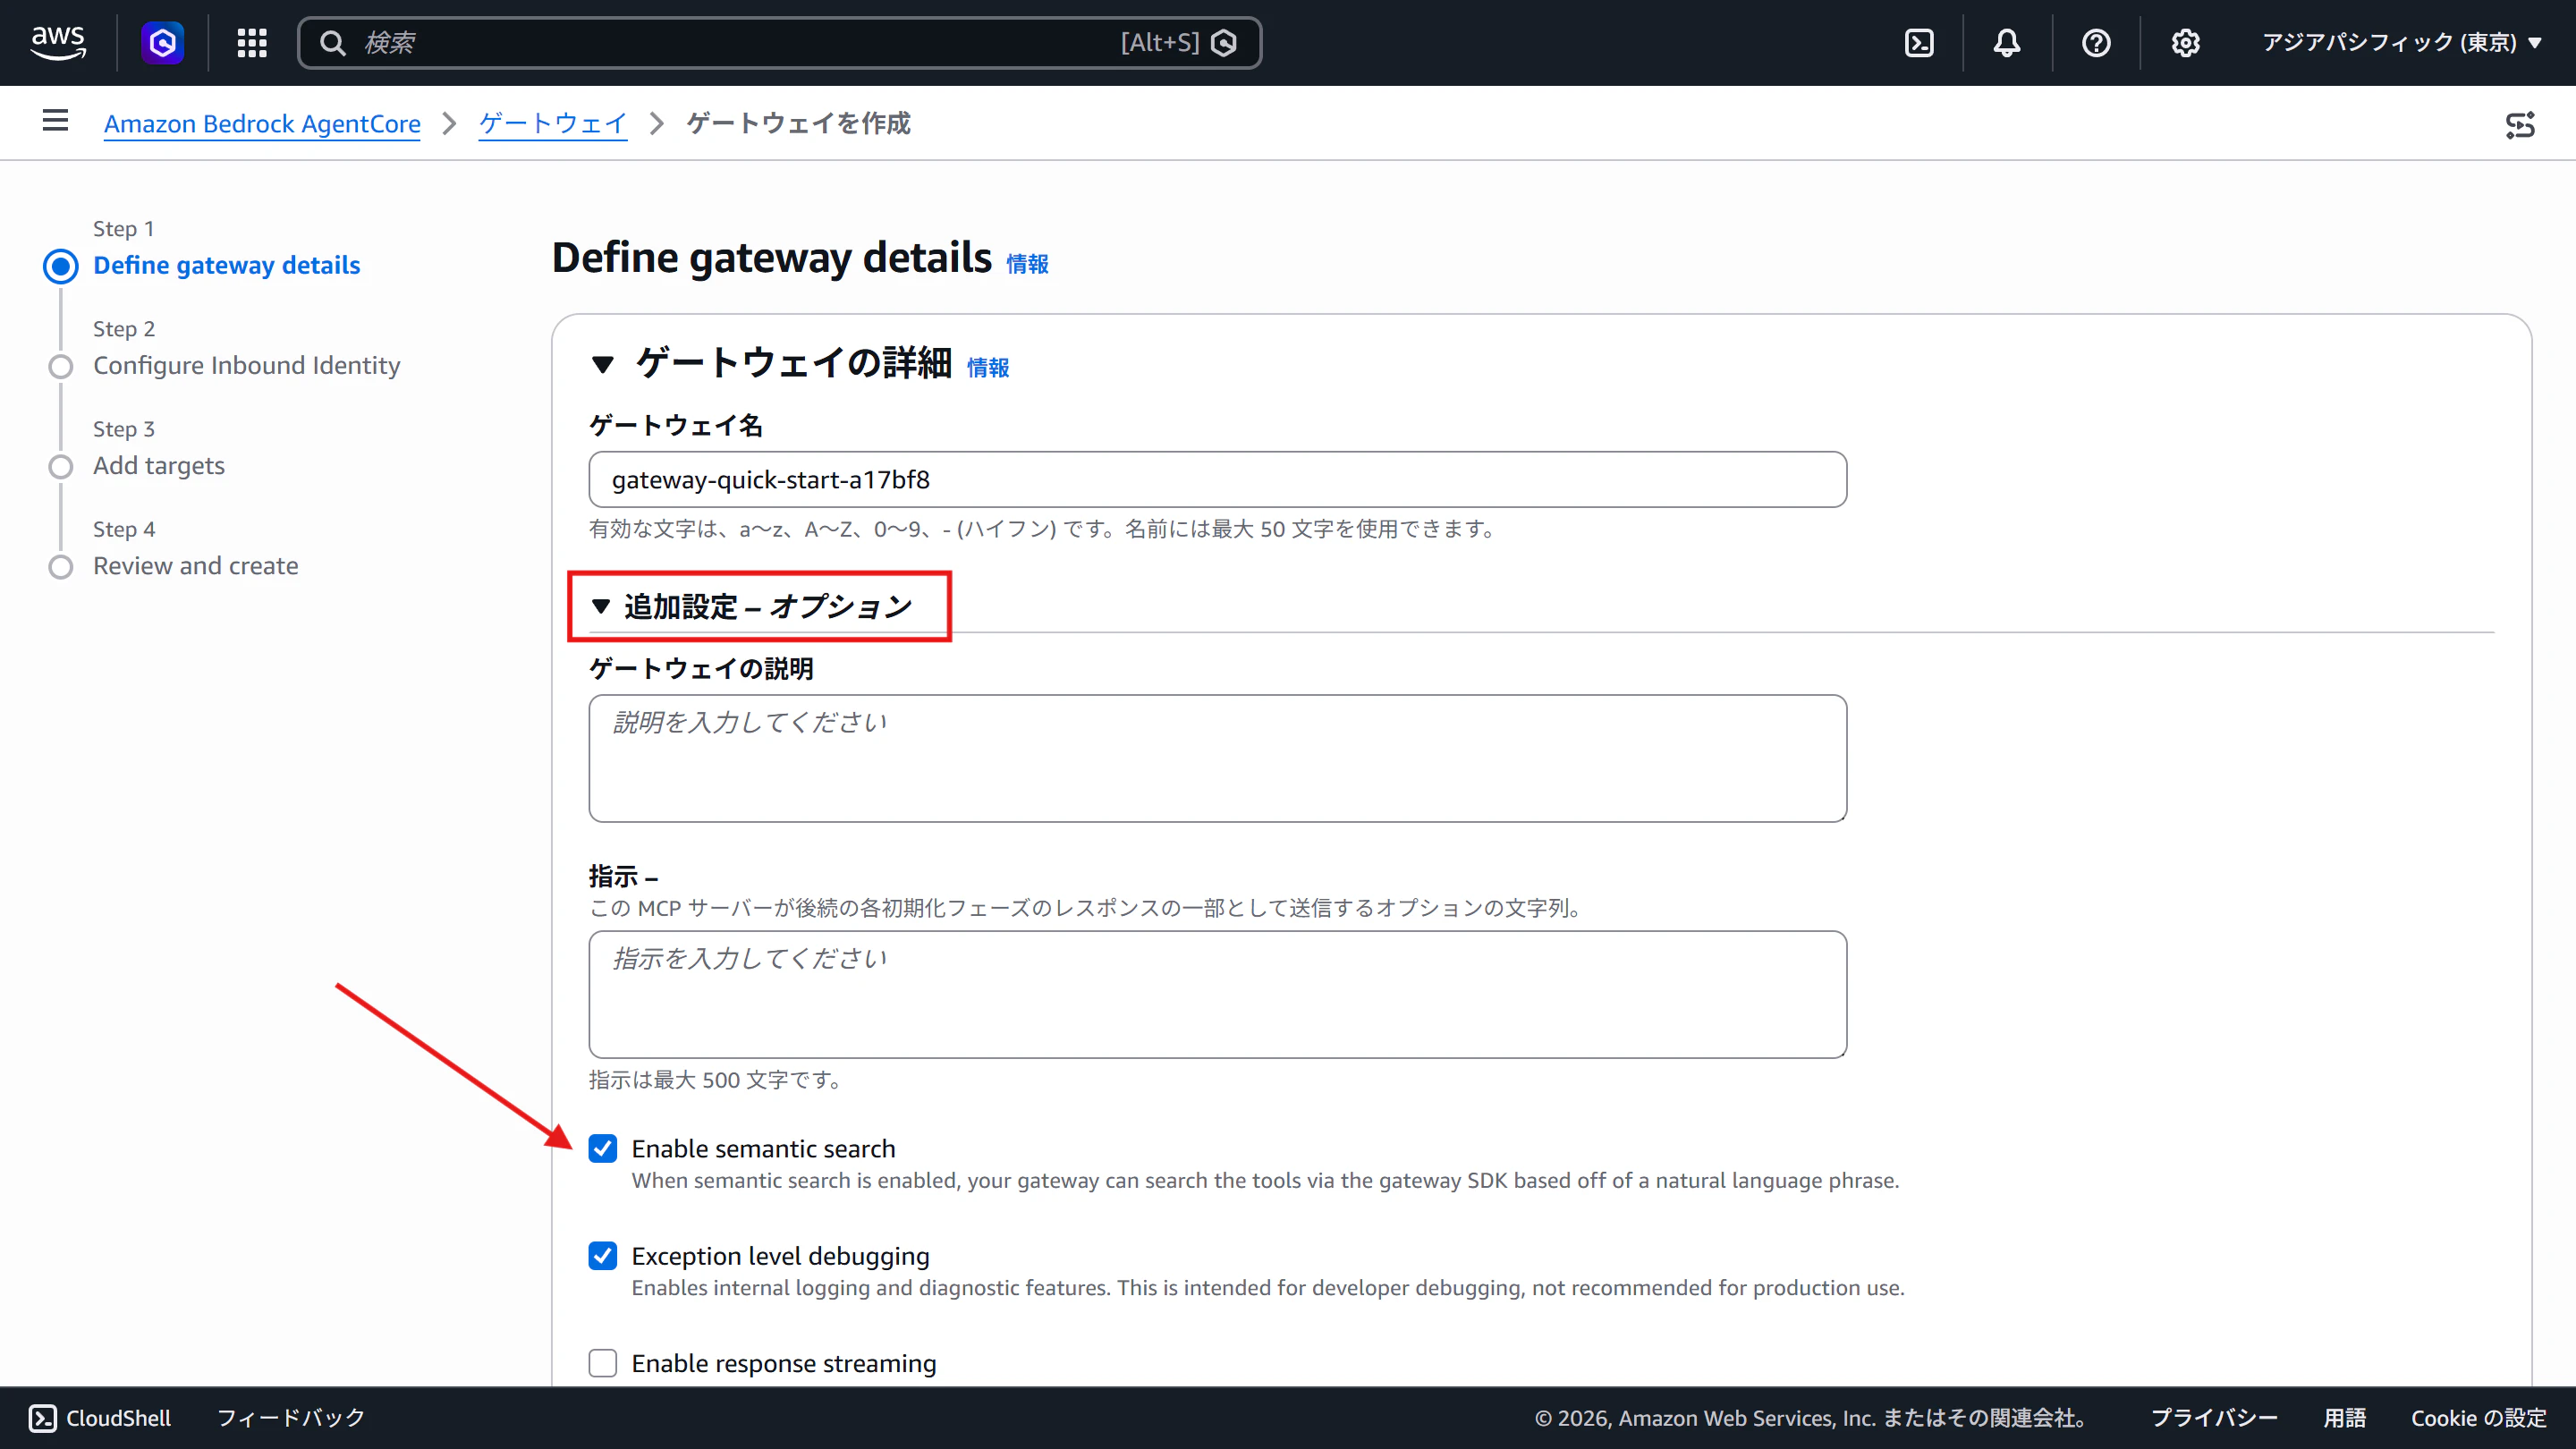Check Enable response streaming
The height and width of the screenshot is (1449, 2576).
tap(603, 1362)
